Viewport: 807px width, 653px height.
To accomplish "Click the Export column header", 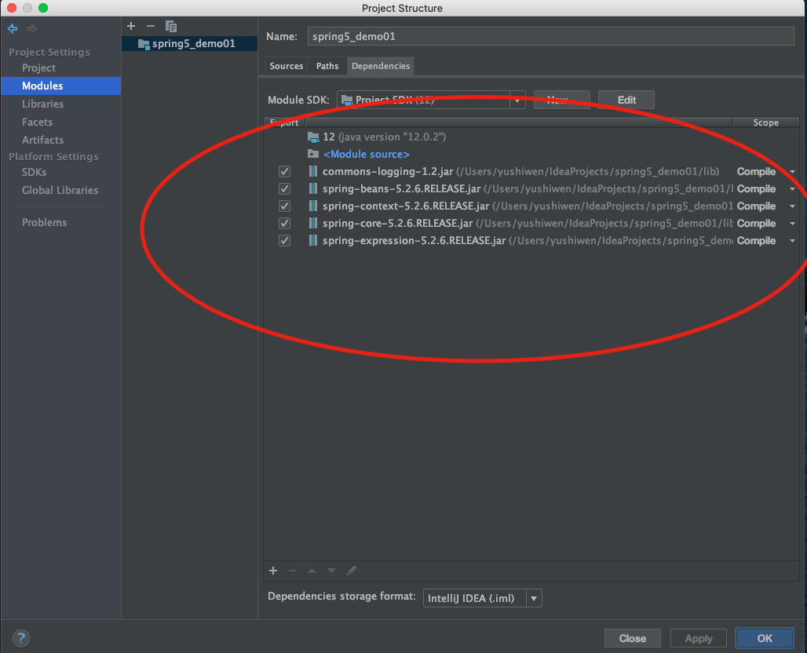I will coord(285,122).
